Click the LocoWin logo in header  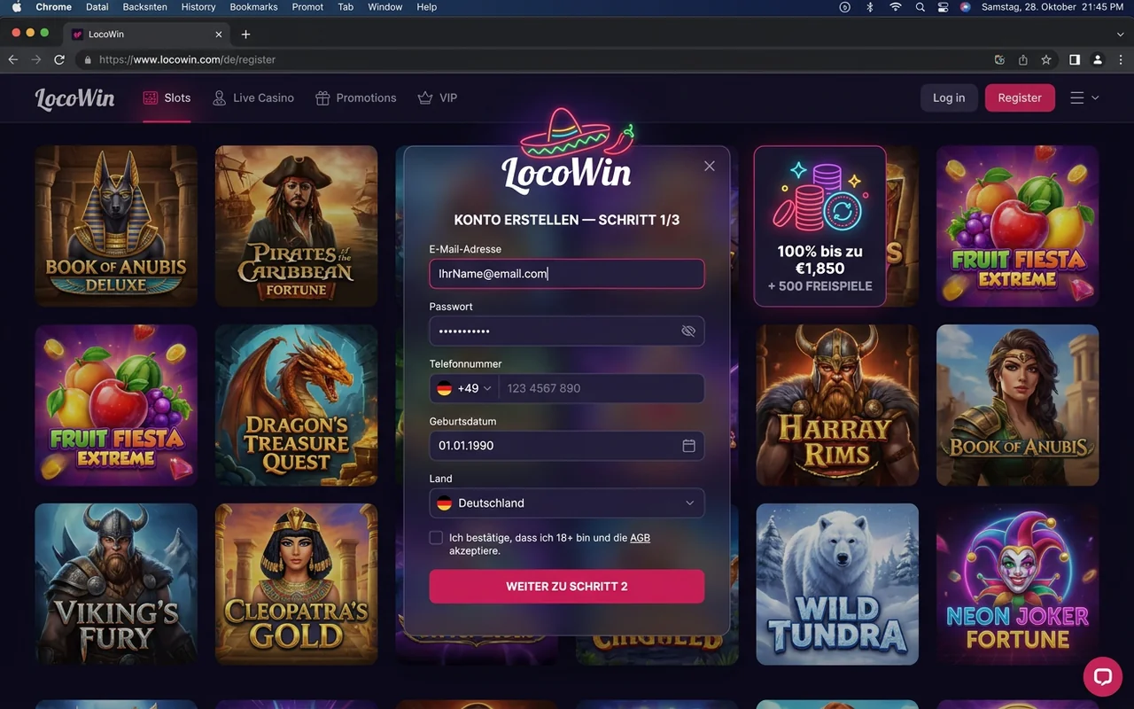[75, 97]
